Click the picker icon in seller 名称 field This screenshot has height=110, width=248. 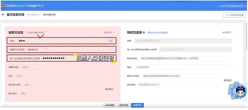point(111,41)
